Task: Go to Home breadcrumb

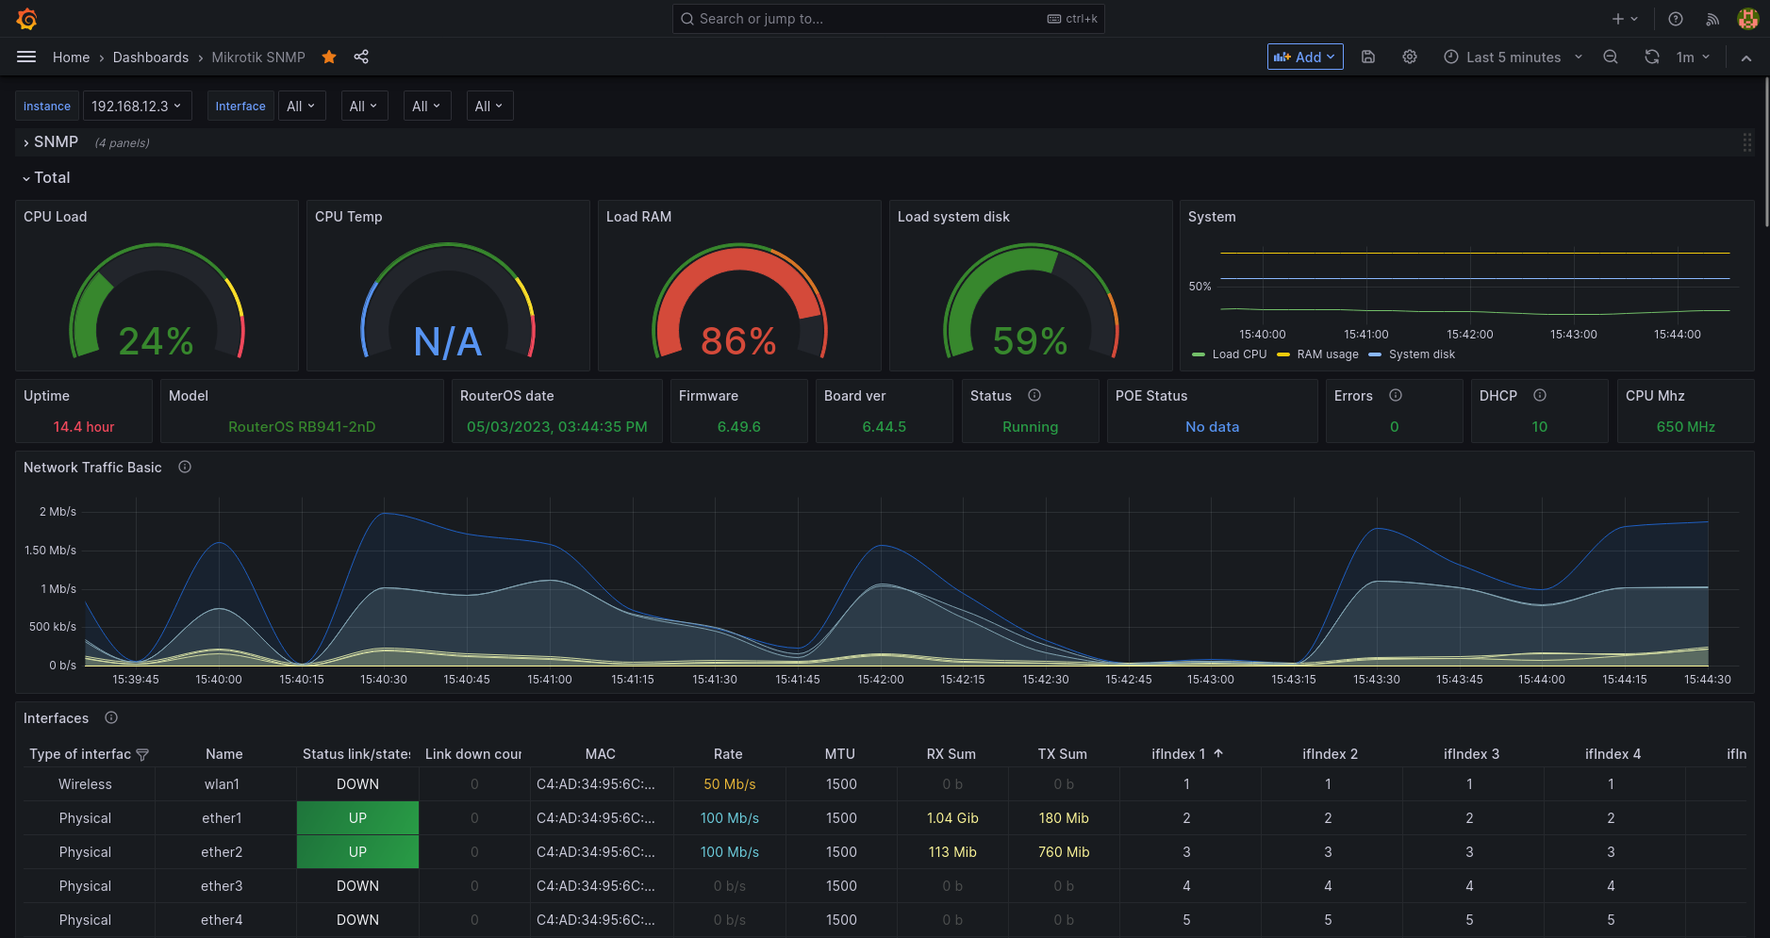Action: pyautogui.click(x=71, y=57)
